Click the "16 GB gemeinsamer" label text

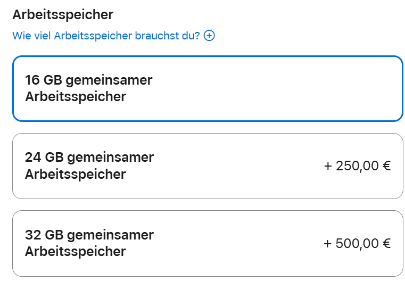click(88, 80)
